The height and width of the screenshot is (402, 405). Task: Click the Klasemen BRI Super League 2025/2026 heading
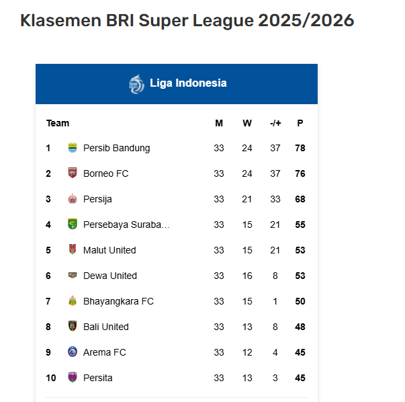[187, 20]
